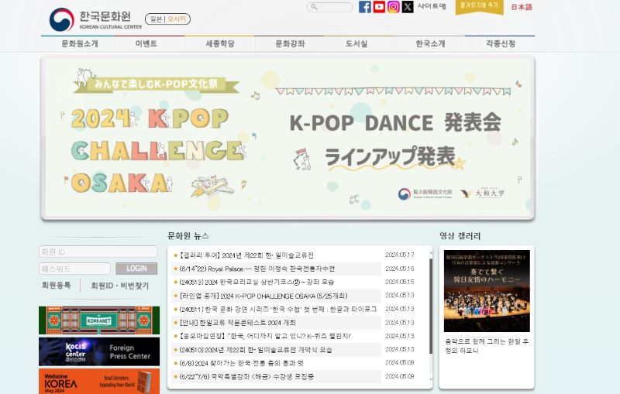This screenshot has width=620, height=394.
Task: Open news (6/14~22) Royal Palace 한국전통자수전
Action: pos(257,269)
